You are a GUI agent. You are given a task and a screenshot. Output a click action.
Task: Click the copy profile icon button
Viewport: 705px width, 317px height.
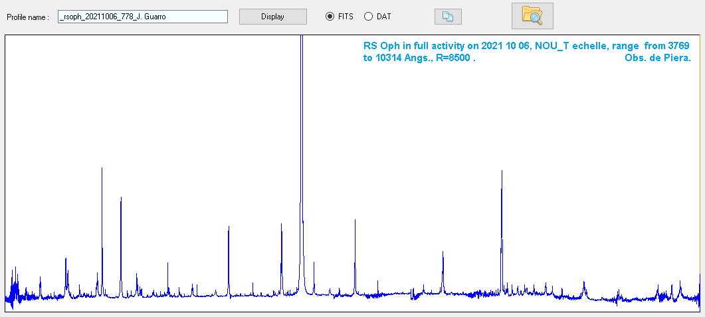tap(448, 17)
